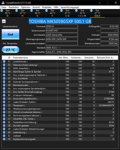Select drive D: at 28 °C
Viewport: 120px width, 150px height.
point(8,13)
